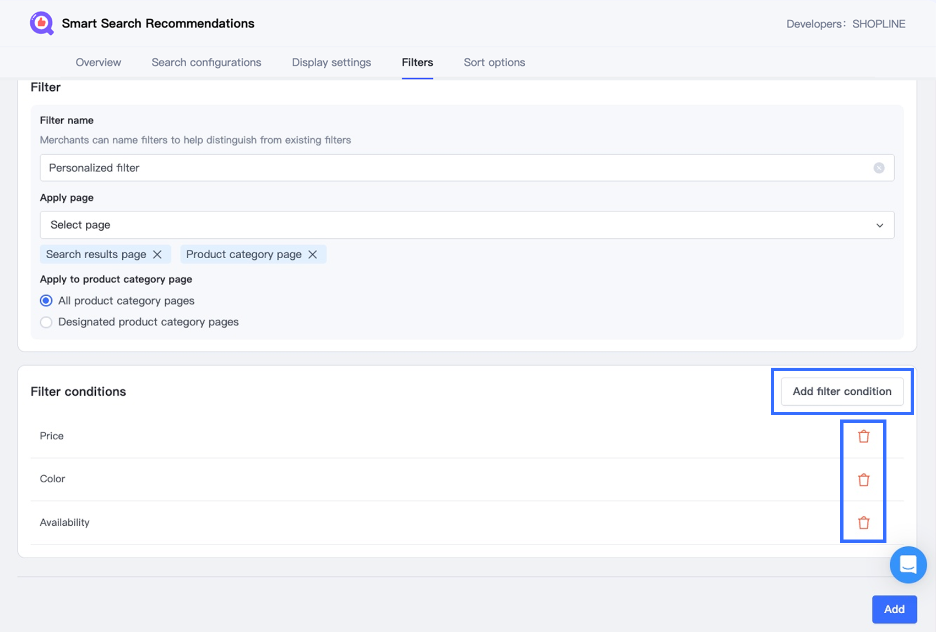Remove the Product category page tag
This screenshot has height=632, width=936.
coord(313,254)
